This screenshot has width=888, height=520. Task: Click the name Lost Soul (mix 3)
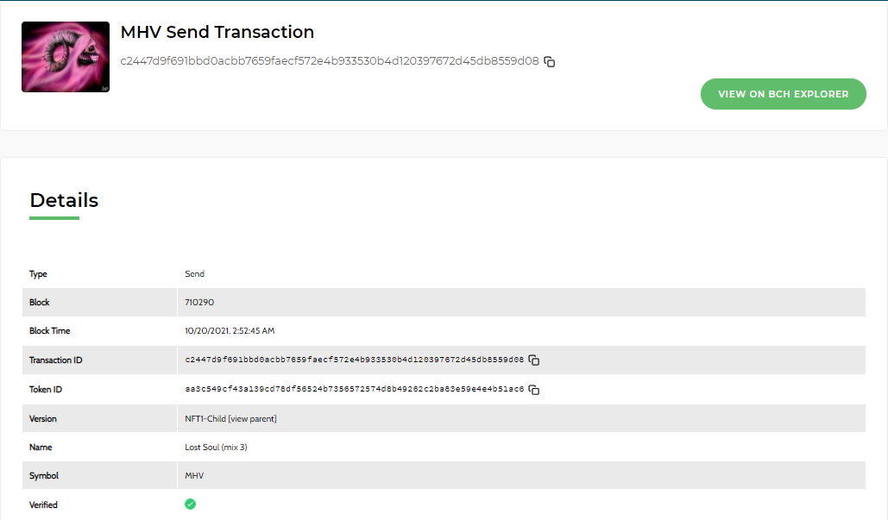click(216, 447)
